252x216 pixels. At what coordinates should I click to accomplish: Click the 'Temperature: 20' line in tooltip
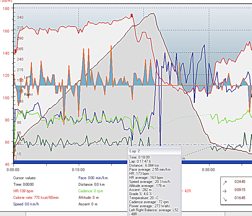[x=144, y=198]
